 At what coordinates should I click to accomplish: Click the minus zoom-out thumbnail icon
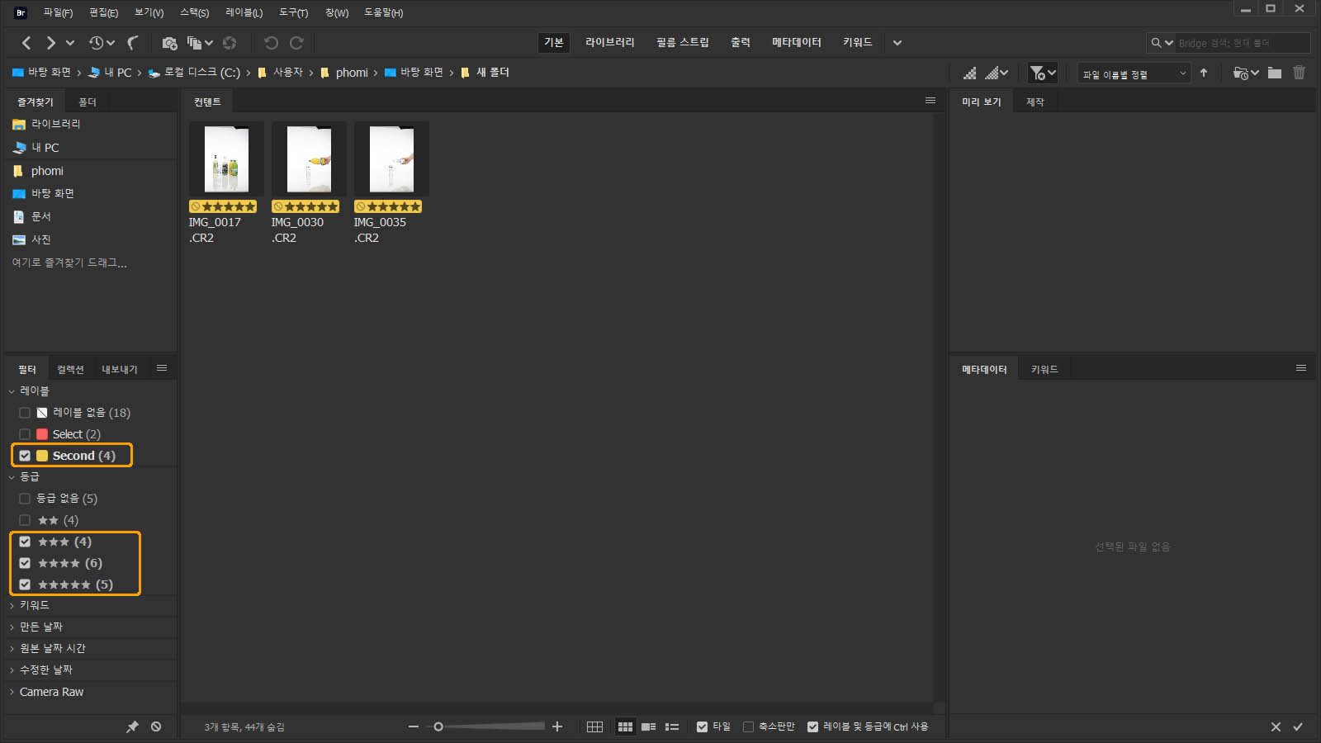pos(414,726)
